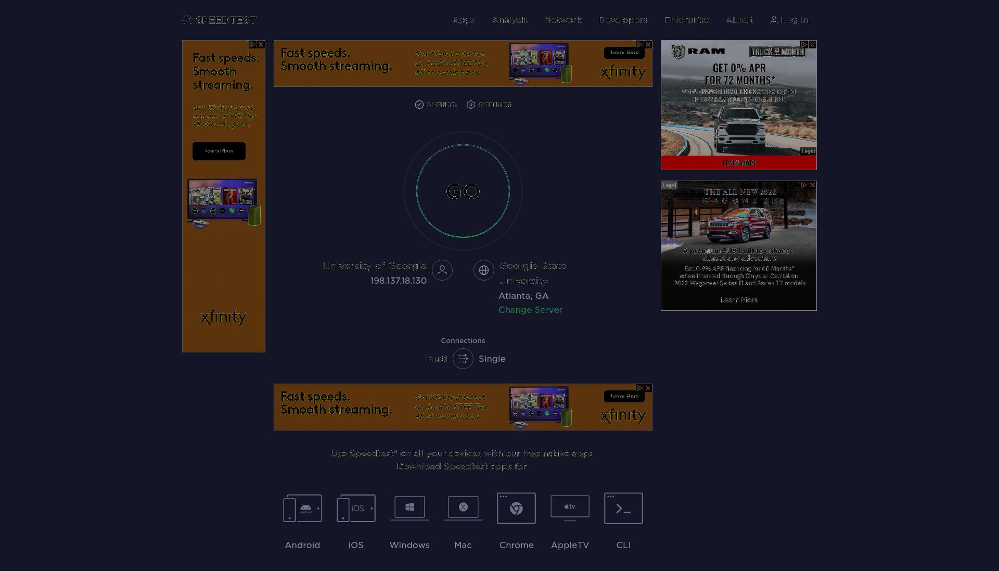Open the Analysis menu
Screen dimensions: 999x571
(x=510, y=20)
